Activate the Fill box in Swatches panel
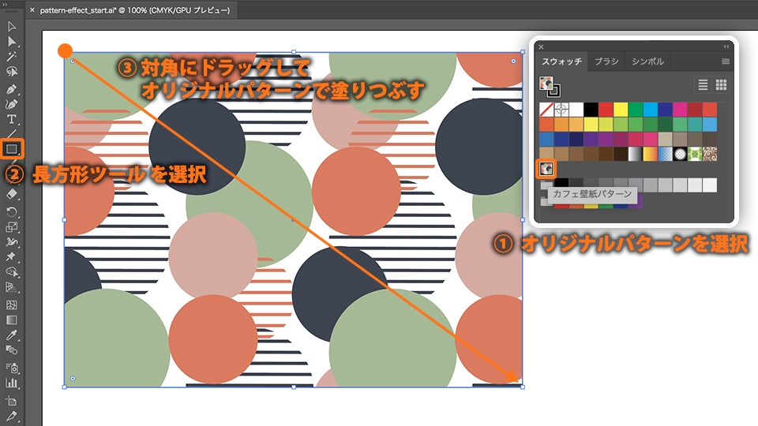 (546, 83)
